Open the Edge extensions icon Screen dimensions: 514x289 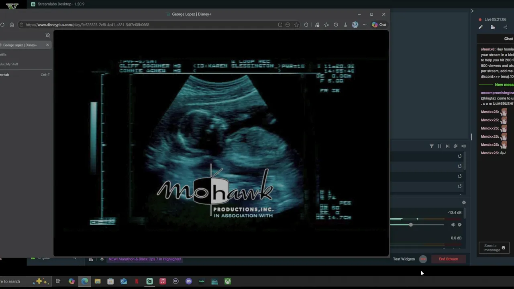click(306, 25)
